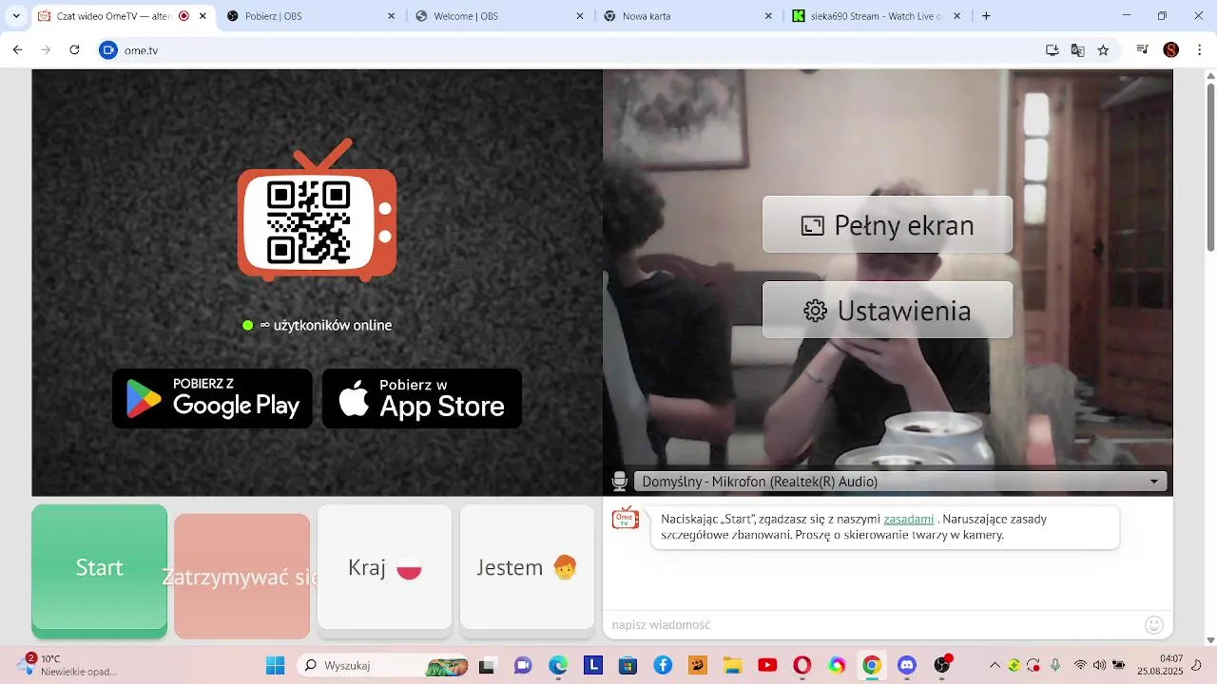Close the Nowa karta tab

(x=769, y=16)
